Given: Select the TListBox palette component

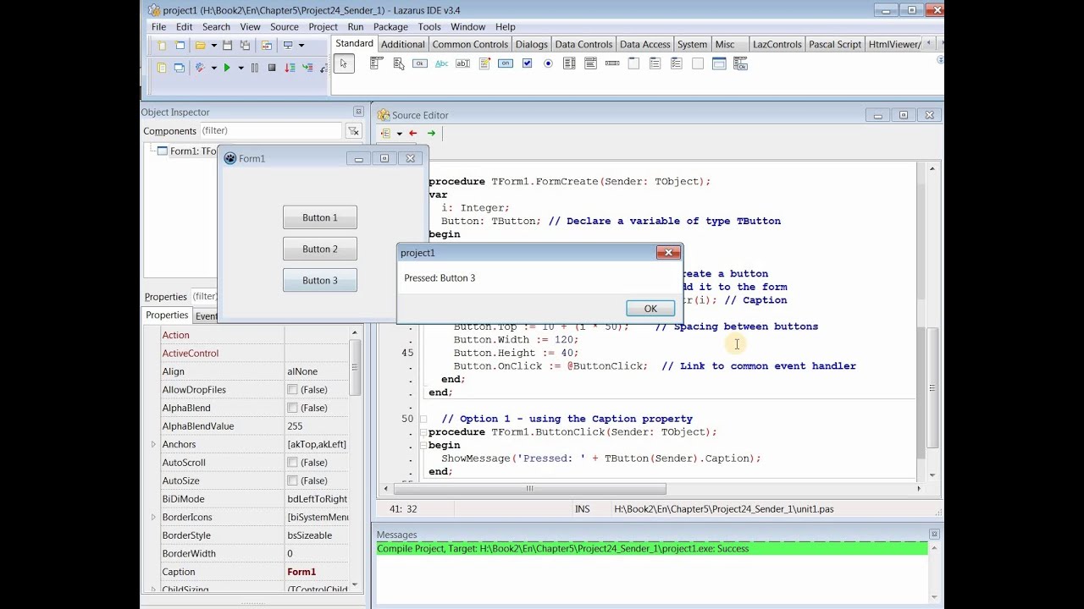Looking at the screenshot, I should pyautogui.click(x=569, y=63).
